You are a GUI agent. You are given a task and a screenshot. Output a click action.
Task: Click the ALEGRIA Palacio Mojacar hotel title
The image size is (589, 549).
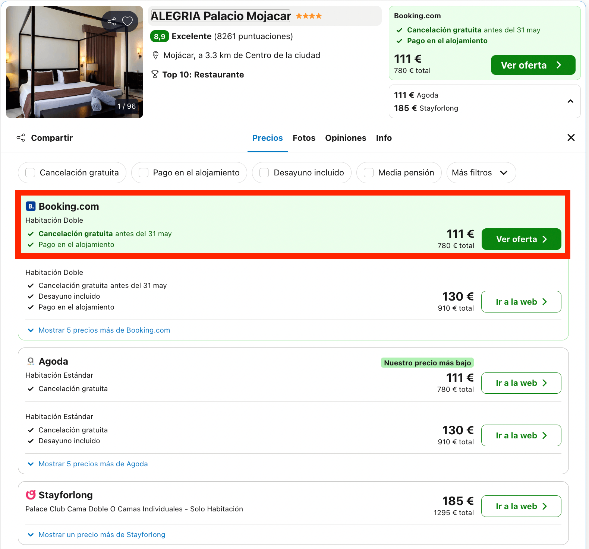coord(221,16)
